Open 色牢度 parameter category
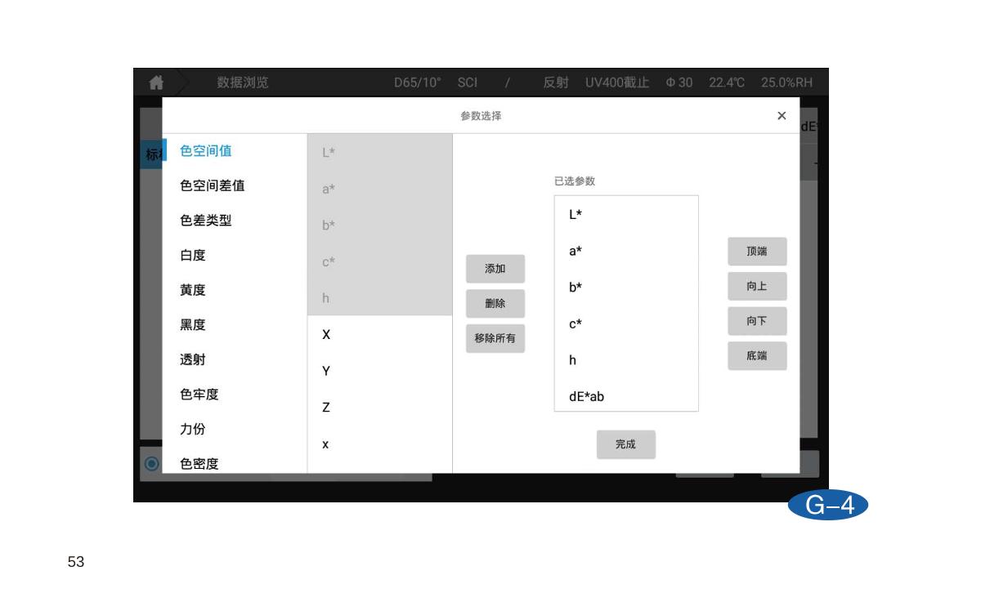Image resolution: width=981 pixels, height=611 pixels. [x=199, y=395]
